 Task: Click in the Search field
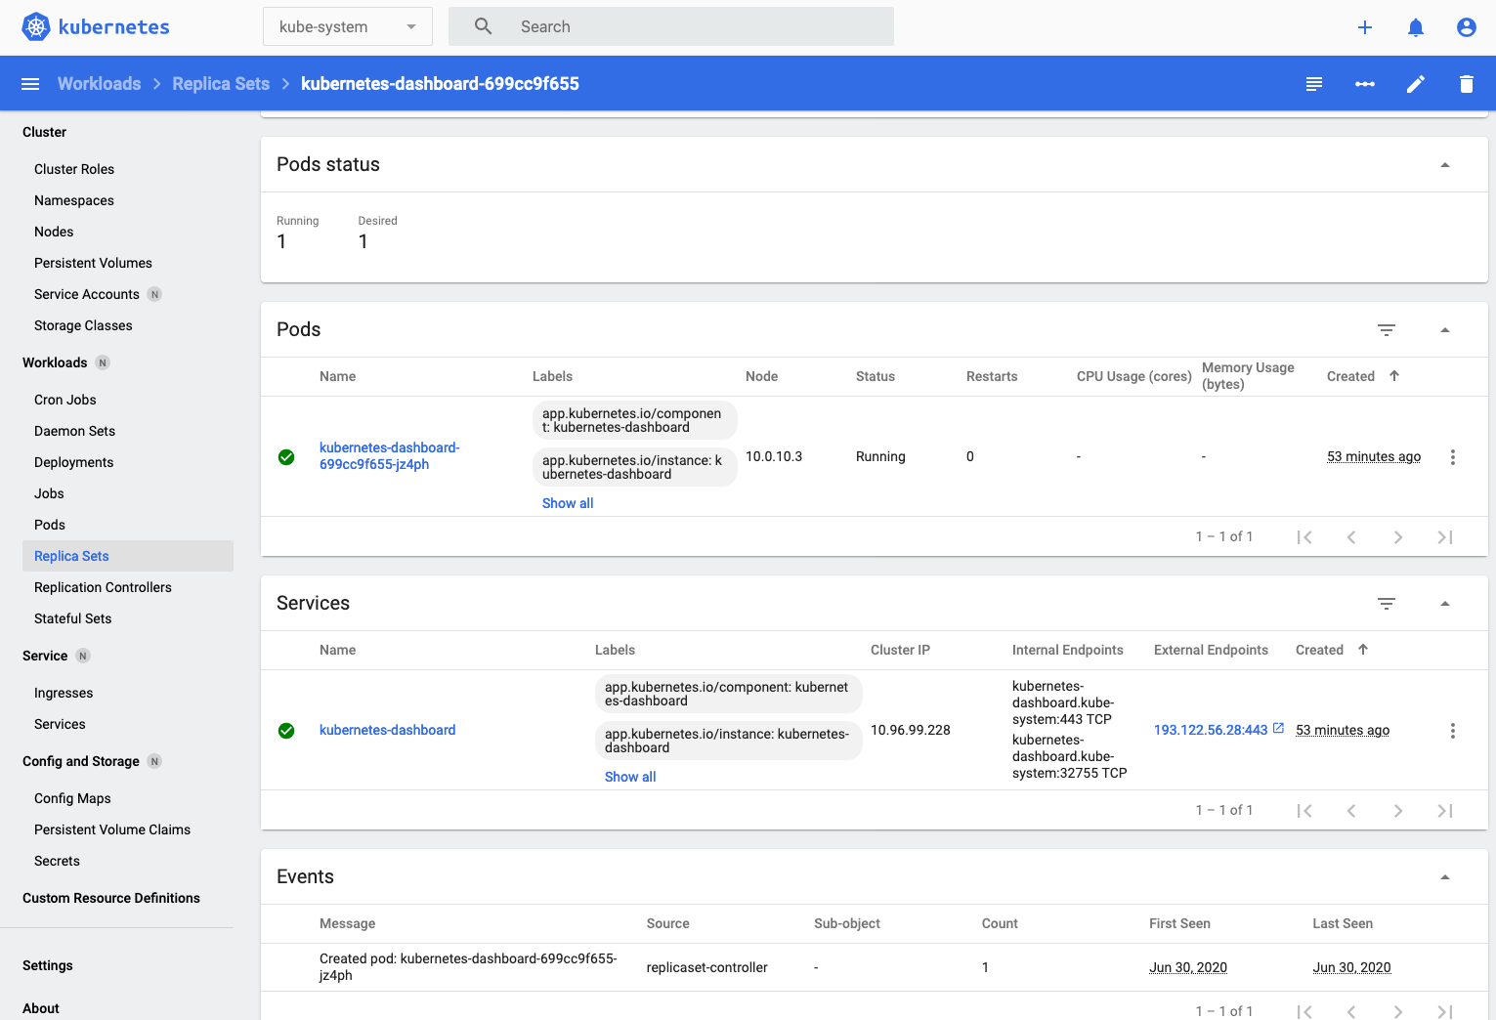point(671,26)
